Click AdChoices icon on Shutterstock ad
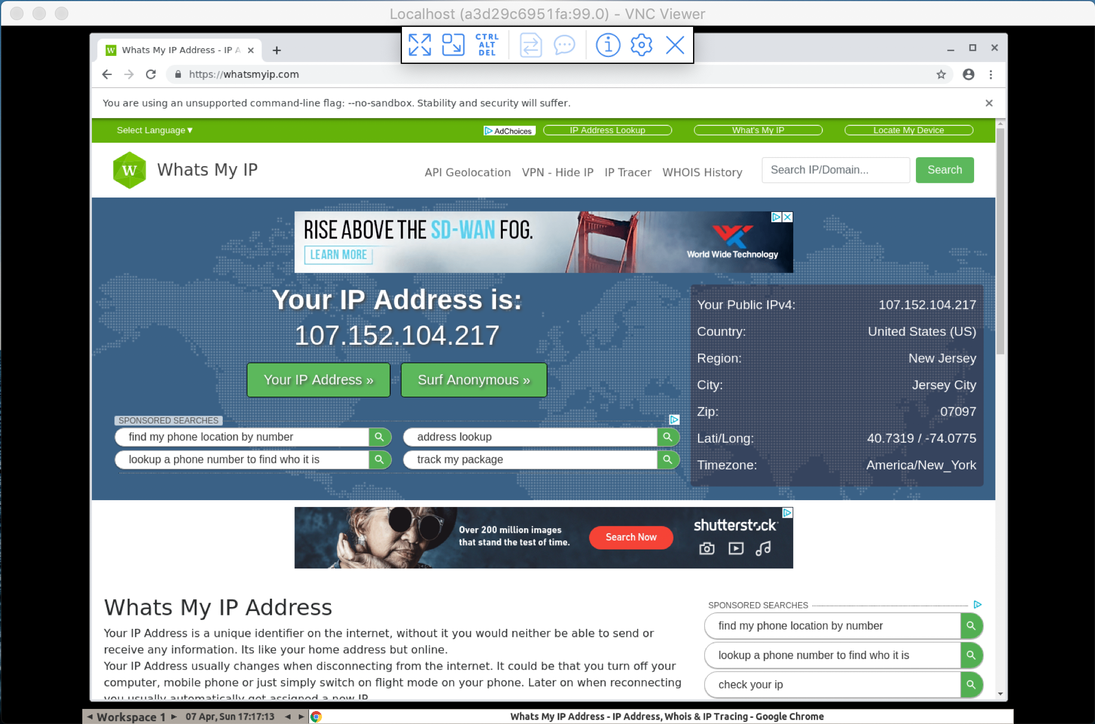Screen dimensions: 1095x724 coord(787,513)
